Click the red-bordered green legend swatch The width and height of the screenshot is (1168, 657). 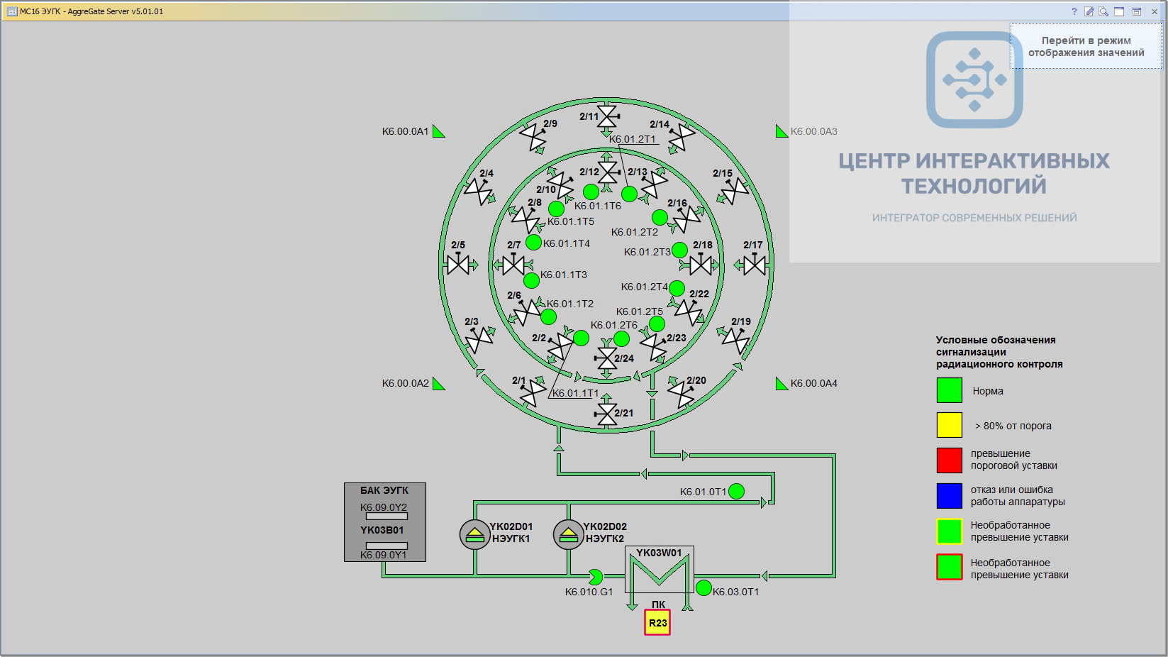(x=950, y=568)
